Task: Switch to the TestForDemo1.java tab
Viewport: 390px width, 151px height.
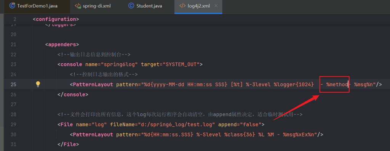Action: [x=34, y=6]
